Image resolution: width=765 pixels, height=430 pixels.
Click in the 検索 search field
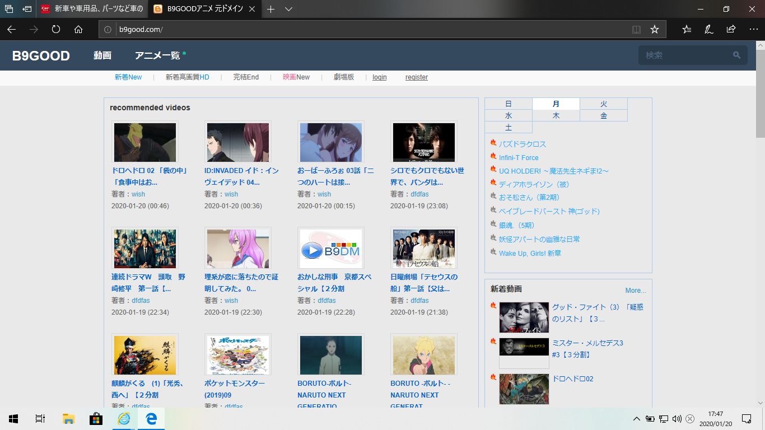[x=686, y=55]
